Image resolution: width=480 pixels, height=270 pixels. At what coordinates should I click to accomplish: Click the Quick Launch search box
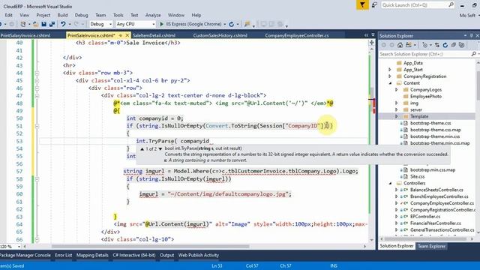[x=418, y=5]
